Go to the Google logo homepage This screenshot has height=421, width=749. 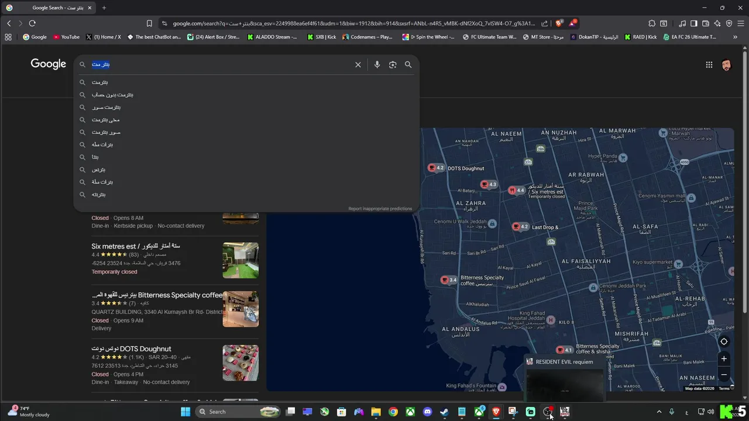49,64
